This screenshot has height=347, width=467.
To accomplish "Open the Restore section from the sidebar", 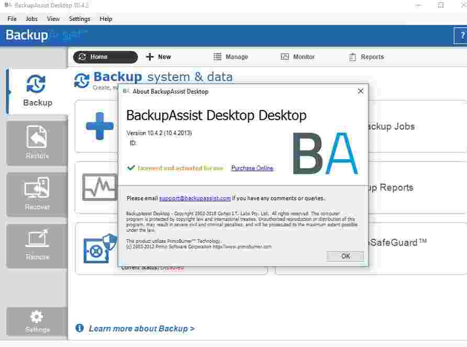I will coord(36,141).
